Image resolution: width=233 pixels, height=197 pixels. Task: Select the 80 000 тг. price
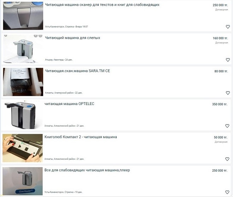coord(221,71)
